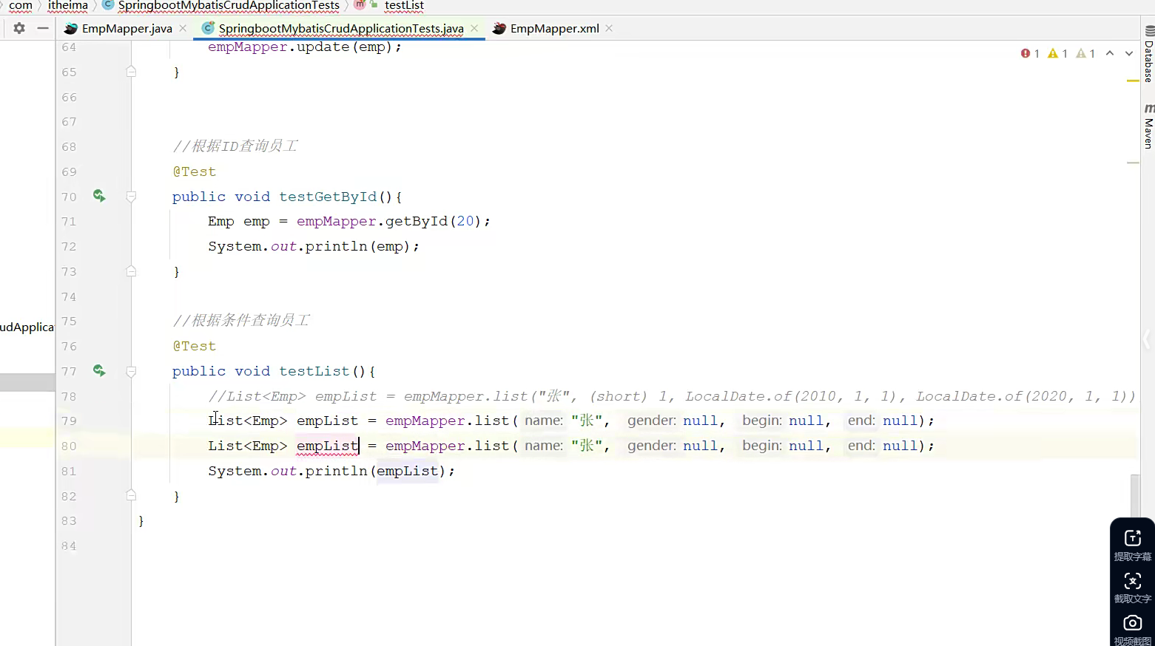This screenshot has width=1155, height=646.
Task: Open the Maven tool window
Action: pos(1148,126)
